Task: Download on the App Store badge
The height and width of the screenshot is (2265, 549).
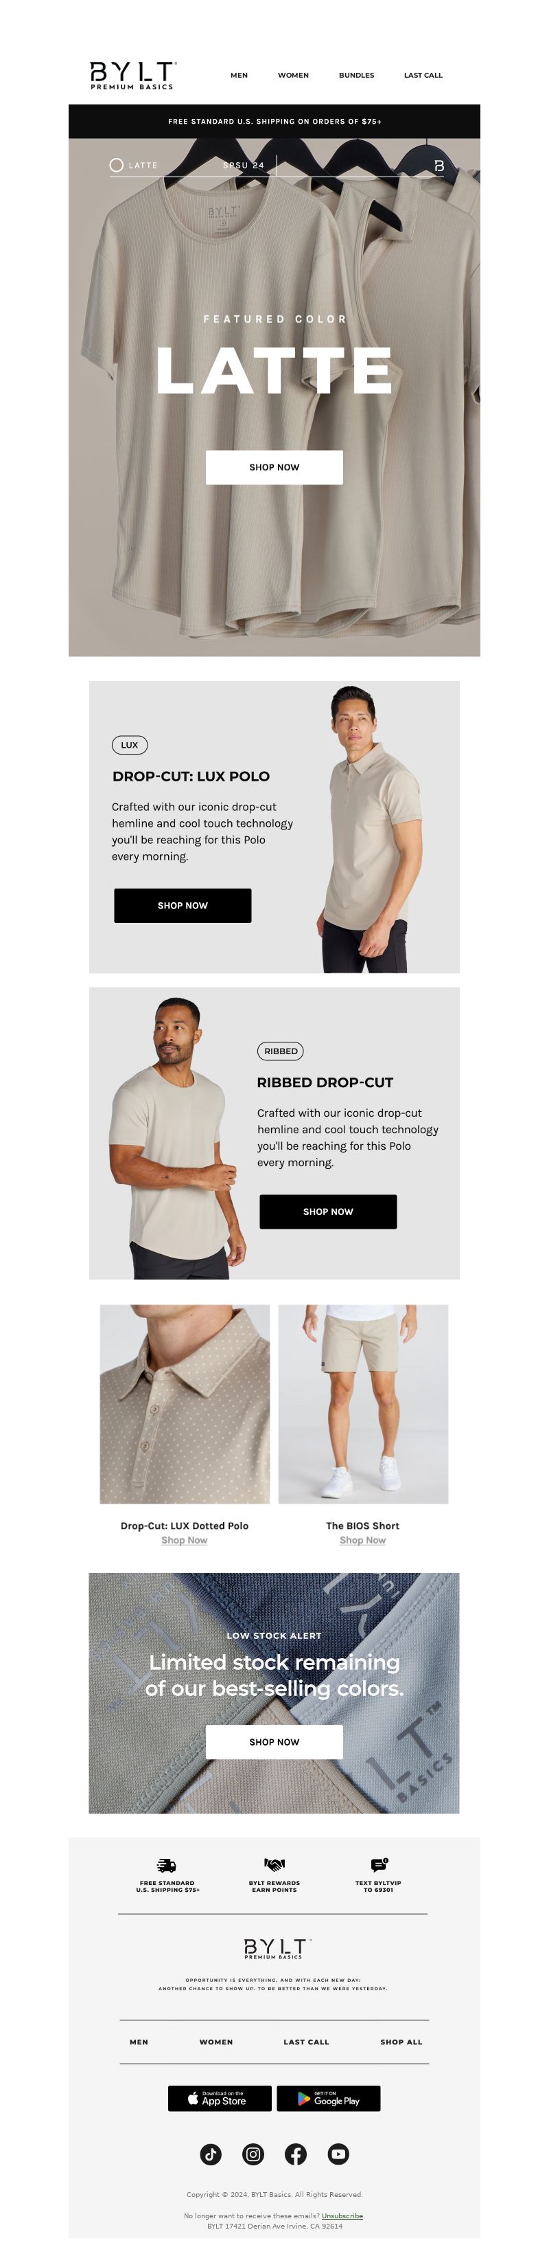Action: pyautogui.click(x=220, y=2098)
